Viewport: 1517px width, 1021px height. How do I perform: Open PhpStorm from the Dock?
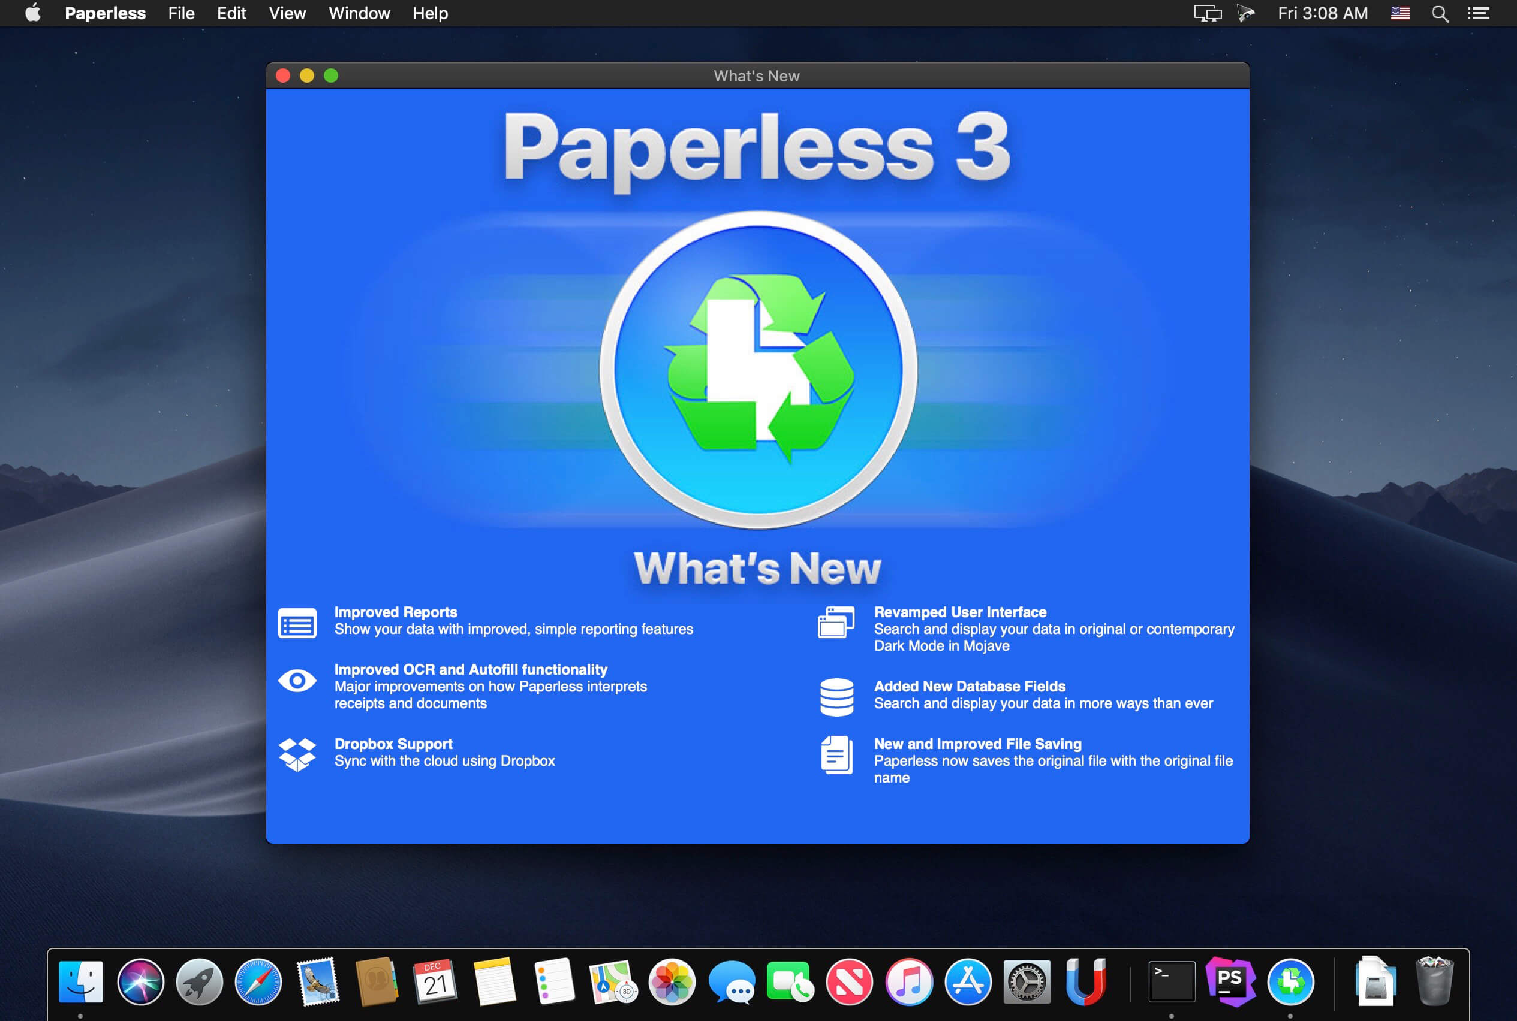click(x=1230, y=981)
